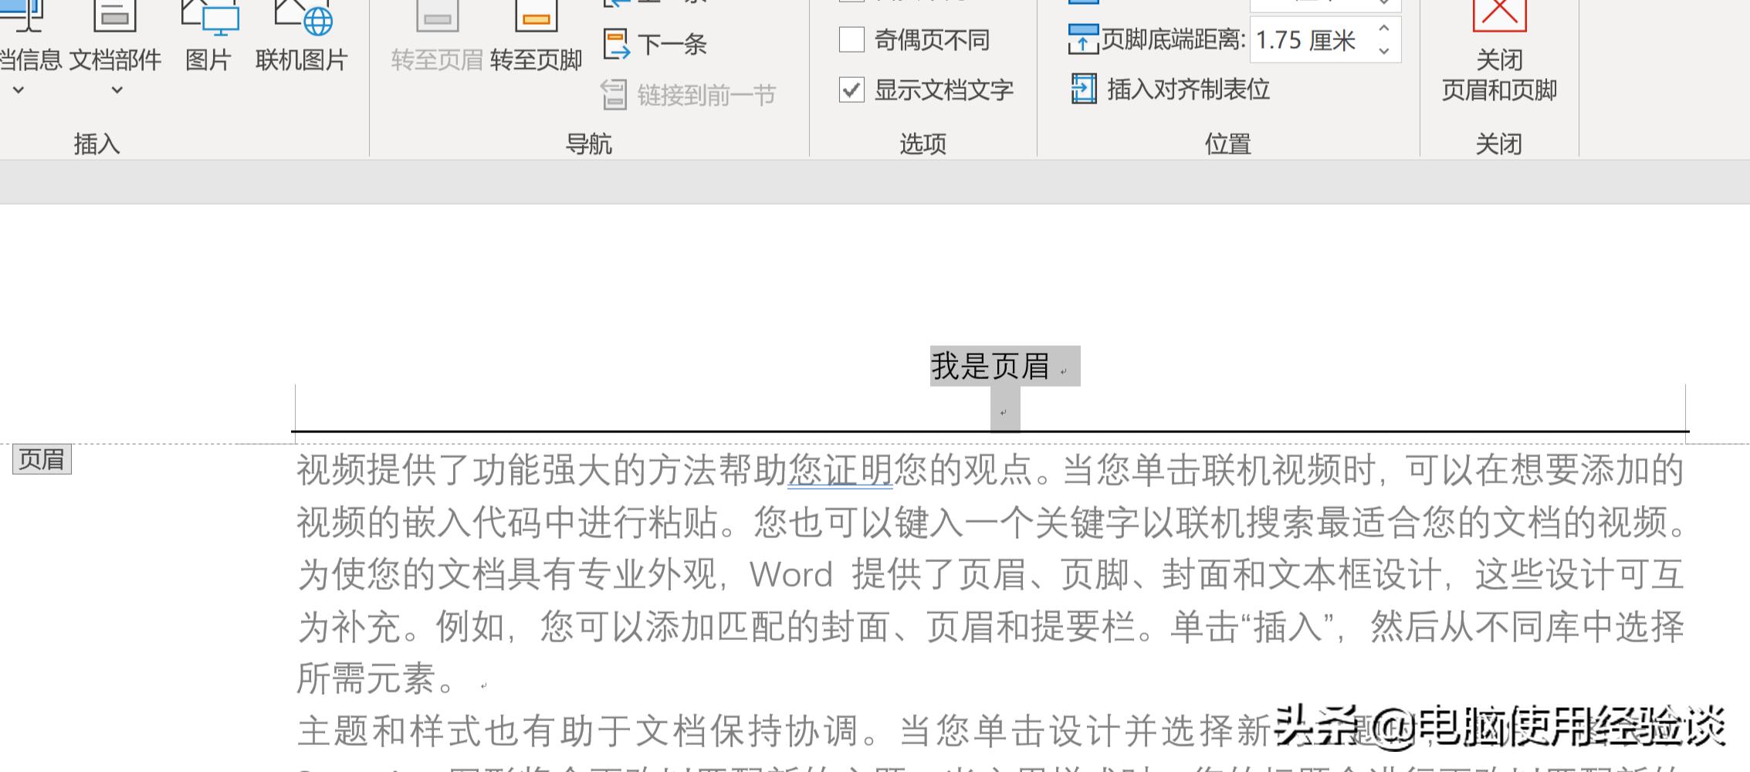Click the 页眉 section tag label
1750x772 pixels.
pos(42,459)
